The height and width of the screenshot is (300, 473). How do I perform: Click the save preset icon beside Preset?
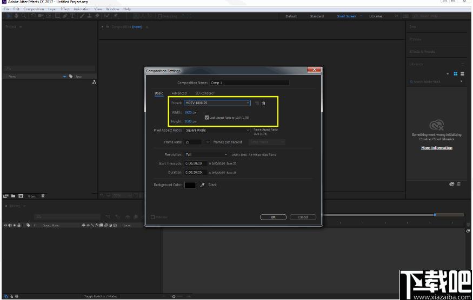pos(257,103)
